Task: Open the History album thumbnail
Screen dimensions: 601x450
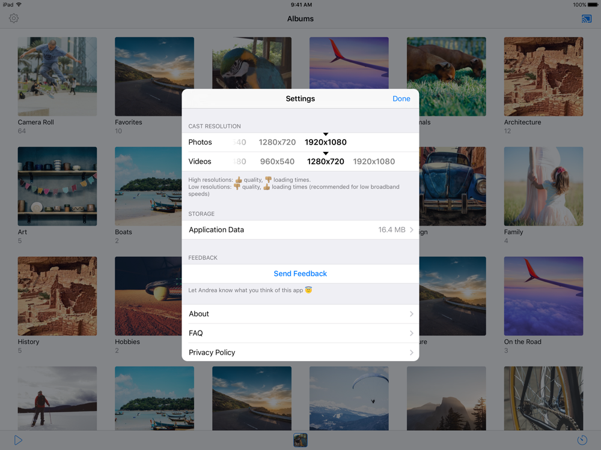Action: (57, 296)
